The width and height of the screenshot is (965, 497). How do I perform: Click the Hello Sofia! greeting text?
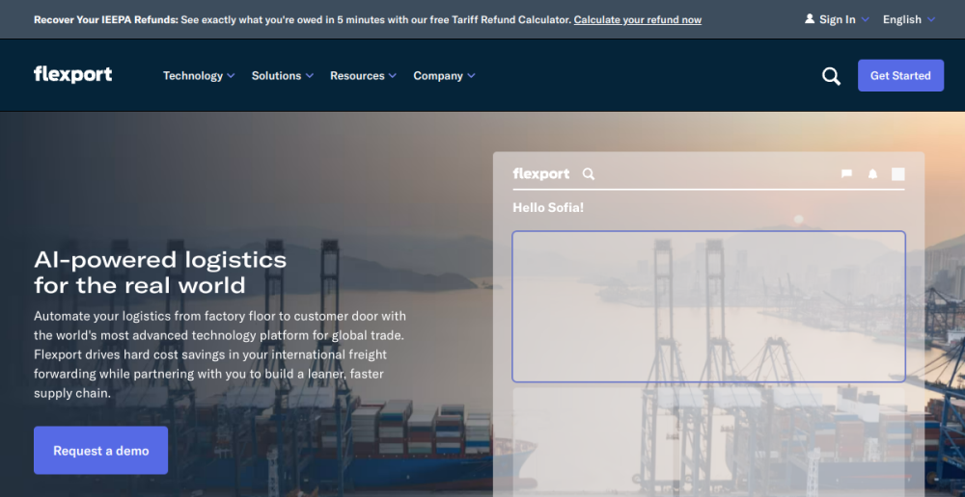coord(548,208)
